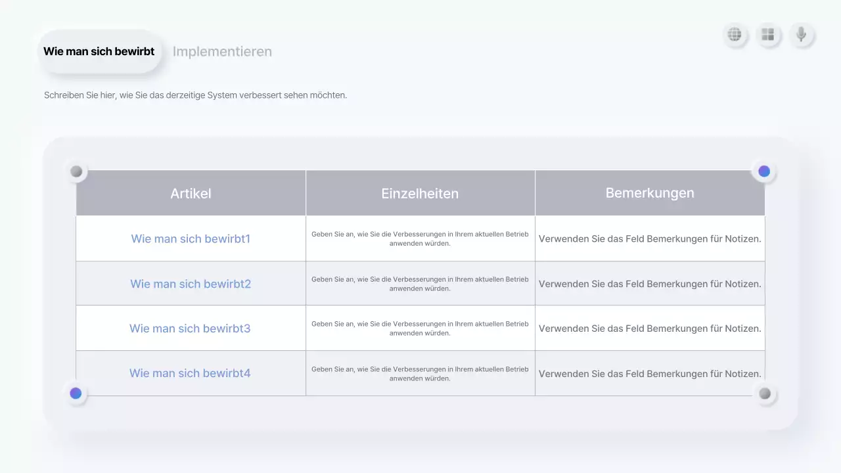This screenshot has height=473, width=841.
Task: Activate the microphone icon
Action: 800,35
